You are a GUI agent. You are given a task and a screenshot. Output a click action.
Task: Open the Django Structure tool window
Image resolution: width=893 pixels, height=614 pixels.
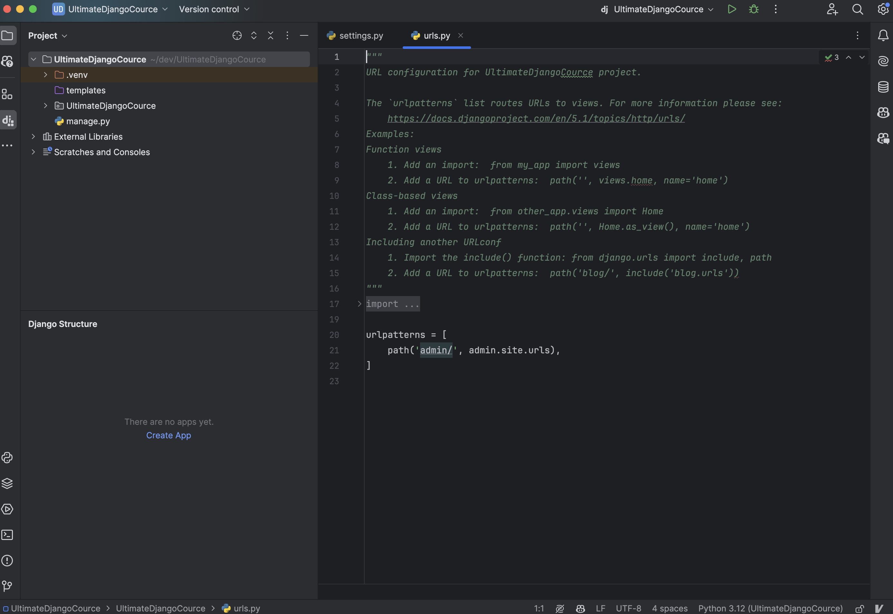[x=8, y=120]
